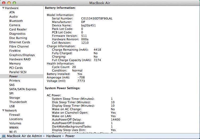Viewport: 200px width, 139px height.
Task: Select Thunderbolt in the sidebar
Action: click(x=18, y=102)
